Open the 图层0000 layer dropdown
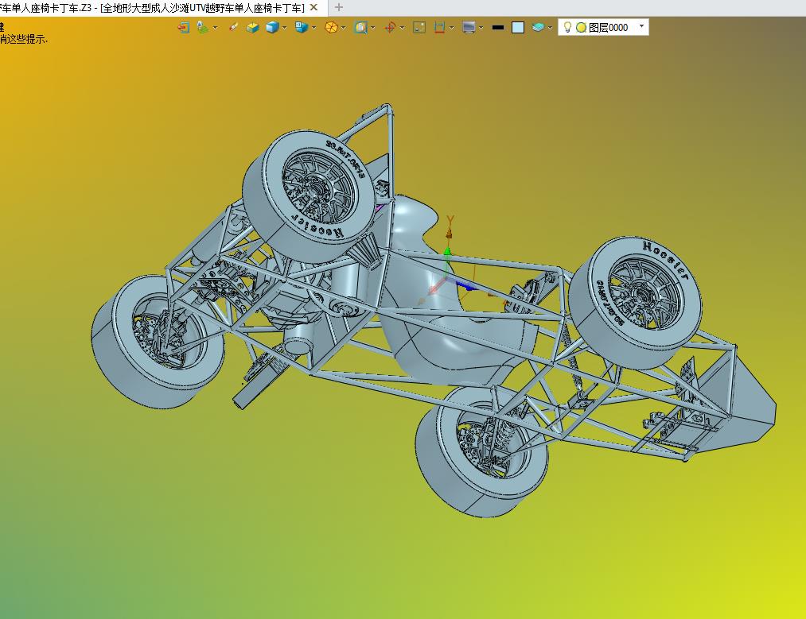Viewport: 806px width, 619px height. pos(642,27)
